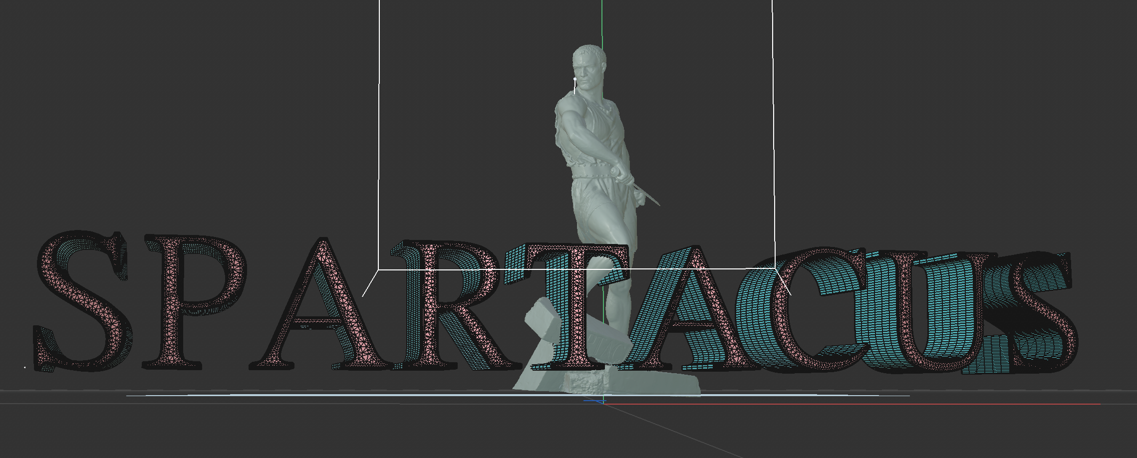Click the white control point beside the statue's face
The width and height of the screenshot is (1137, 458).
575,79
